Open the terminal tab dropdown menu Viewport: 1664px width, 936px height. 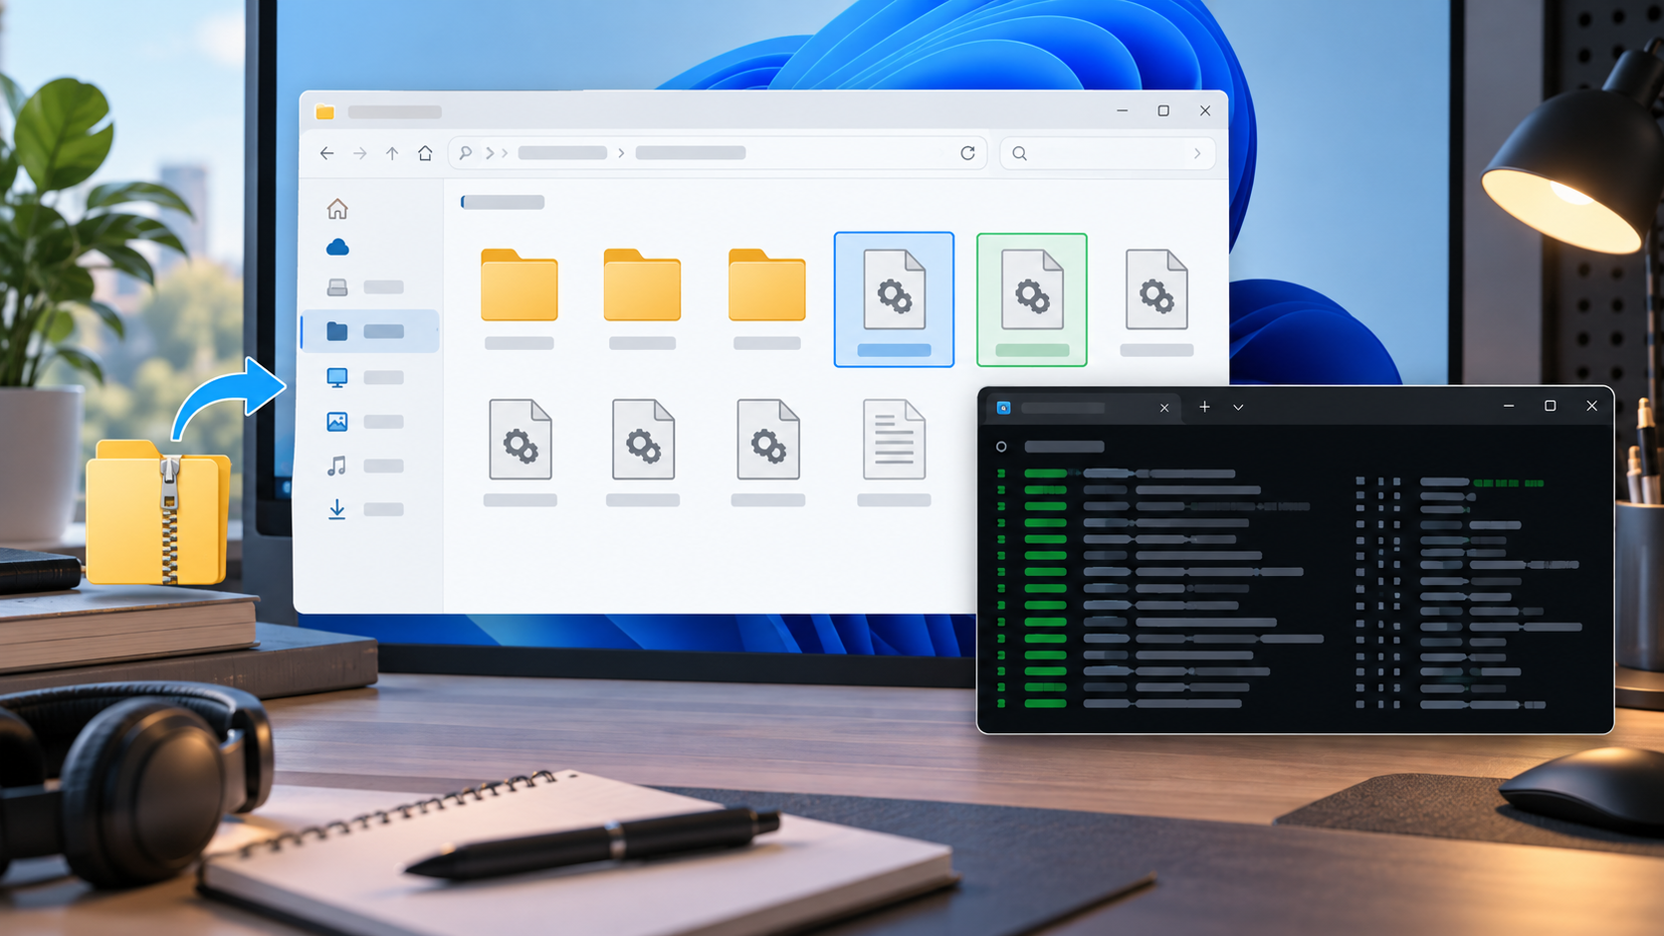[x=1238, y=407]
